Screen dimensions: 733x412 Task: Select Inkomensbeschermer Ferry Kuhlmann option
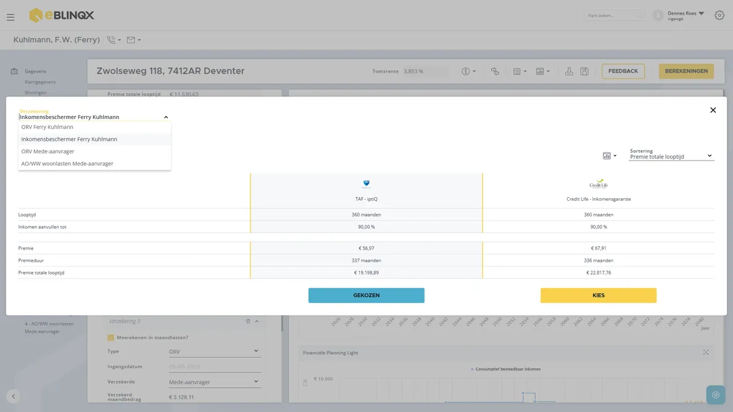point(95,139)
